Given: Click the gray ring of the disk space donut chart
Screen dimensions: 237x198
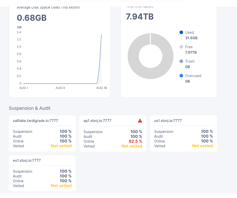Looking at the screenshot, I should 133,56.
